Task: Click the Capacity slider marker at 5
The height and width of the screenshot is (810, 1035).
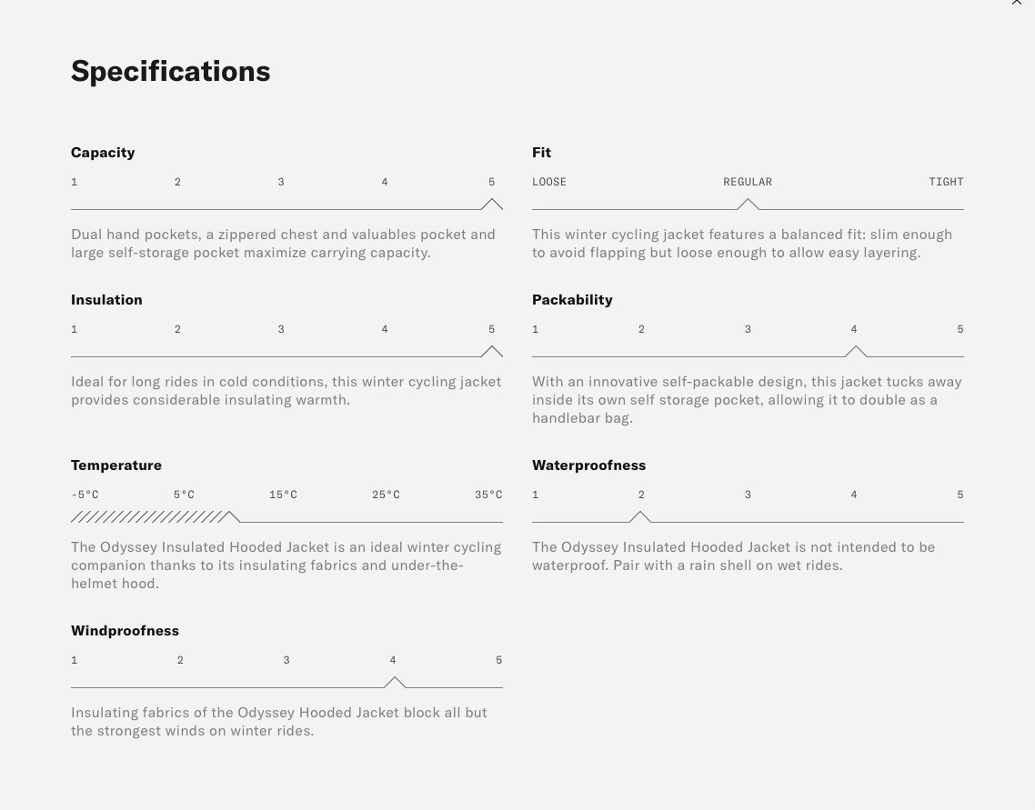Action: pyautogui.click(x=492, y=205)
